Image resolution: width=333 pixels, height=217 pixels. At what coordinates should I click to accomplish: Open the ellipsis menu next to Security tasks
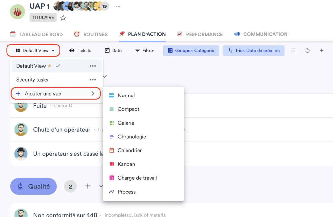pyautogui.click(x=93, y=80)
